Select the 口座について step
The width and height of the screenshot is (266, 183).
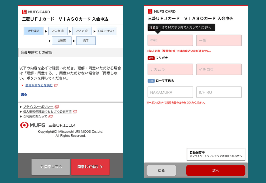pos(106,31)
